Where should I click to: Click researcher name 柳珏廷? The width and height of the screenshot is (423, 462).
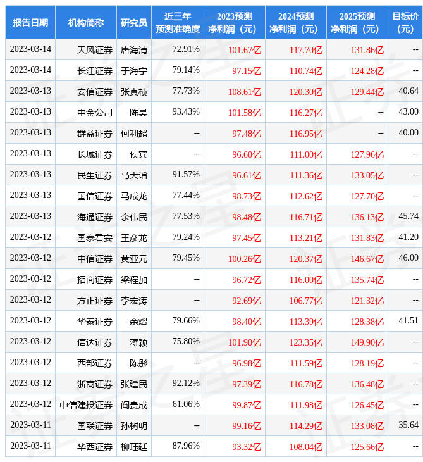click(x=134, y=447)
